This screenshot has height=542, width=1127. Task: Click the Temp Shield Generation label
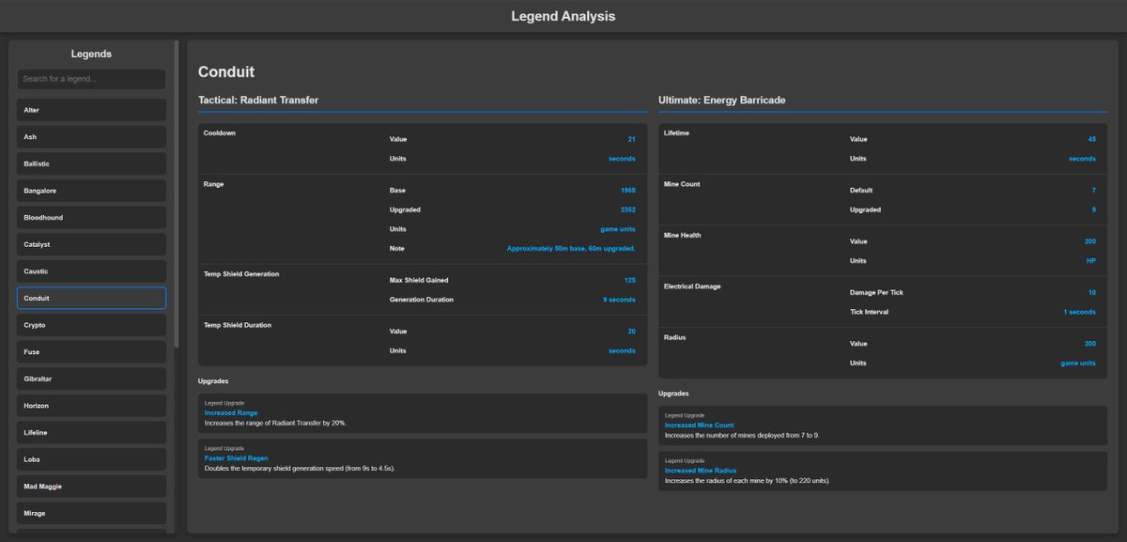241,273
